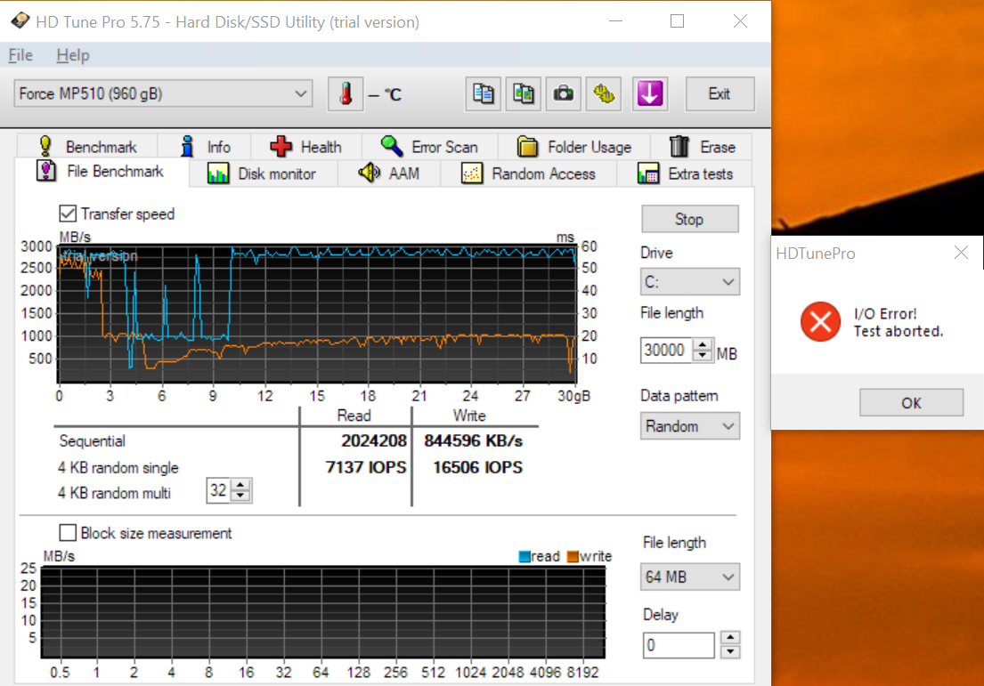Click the temperature thermometer icon
Viewport: 984px width, 686px height.
pos(346,94)
